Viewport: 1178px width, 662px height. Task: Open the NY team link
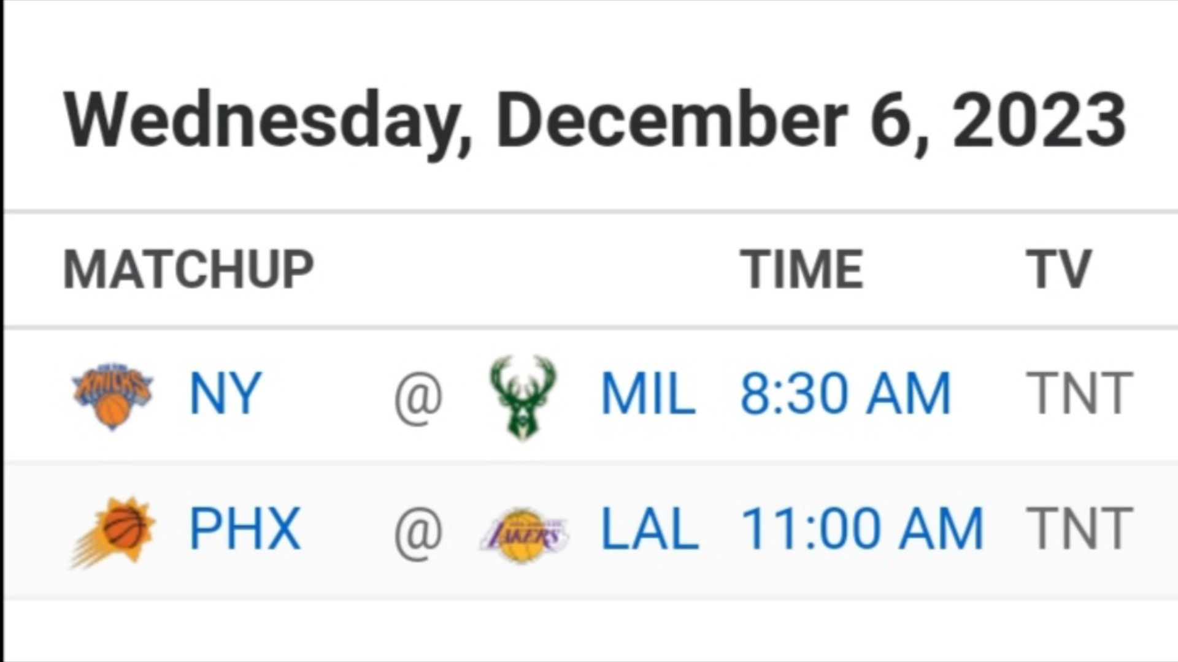click(225, 394)
